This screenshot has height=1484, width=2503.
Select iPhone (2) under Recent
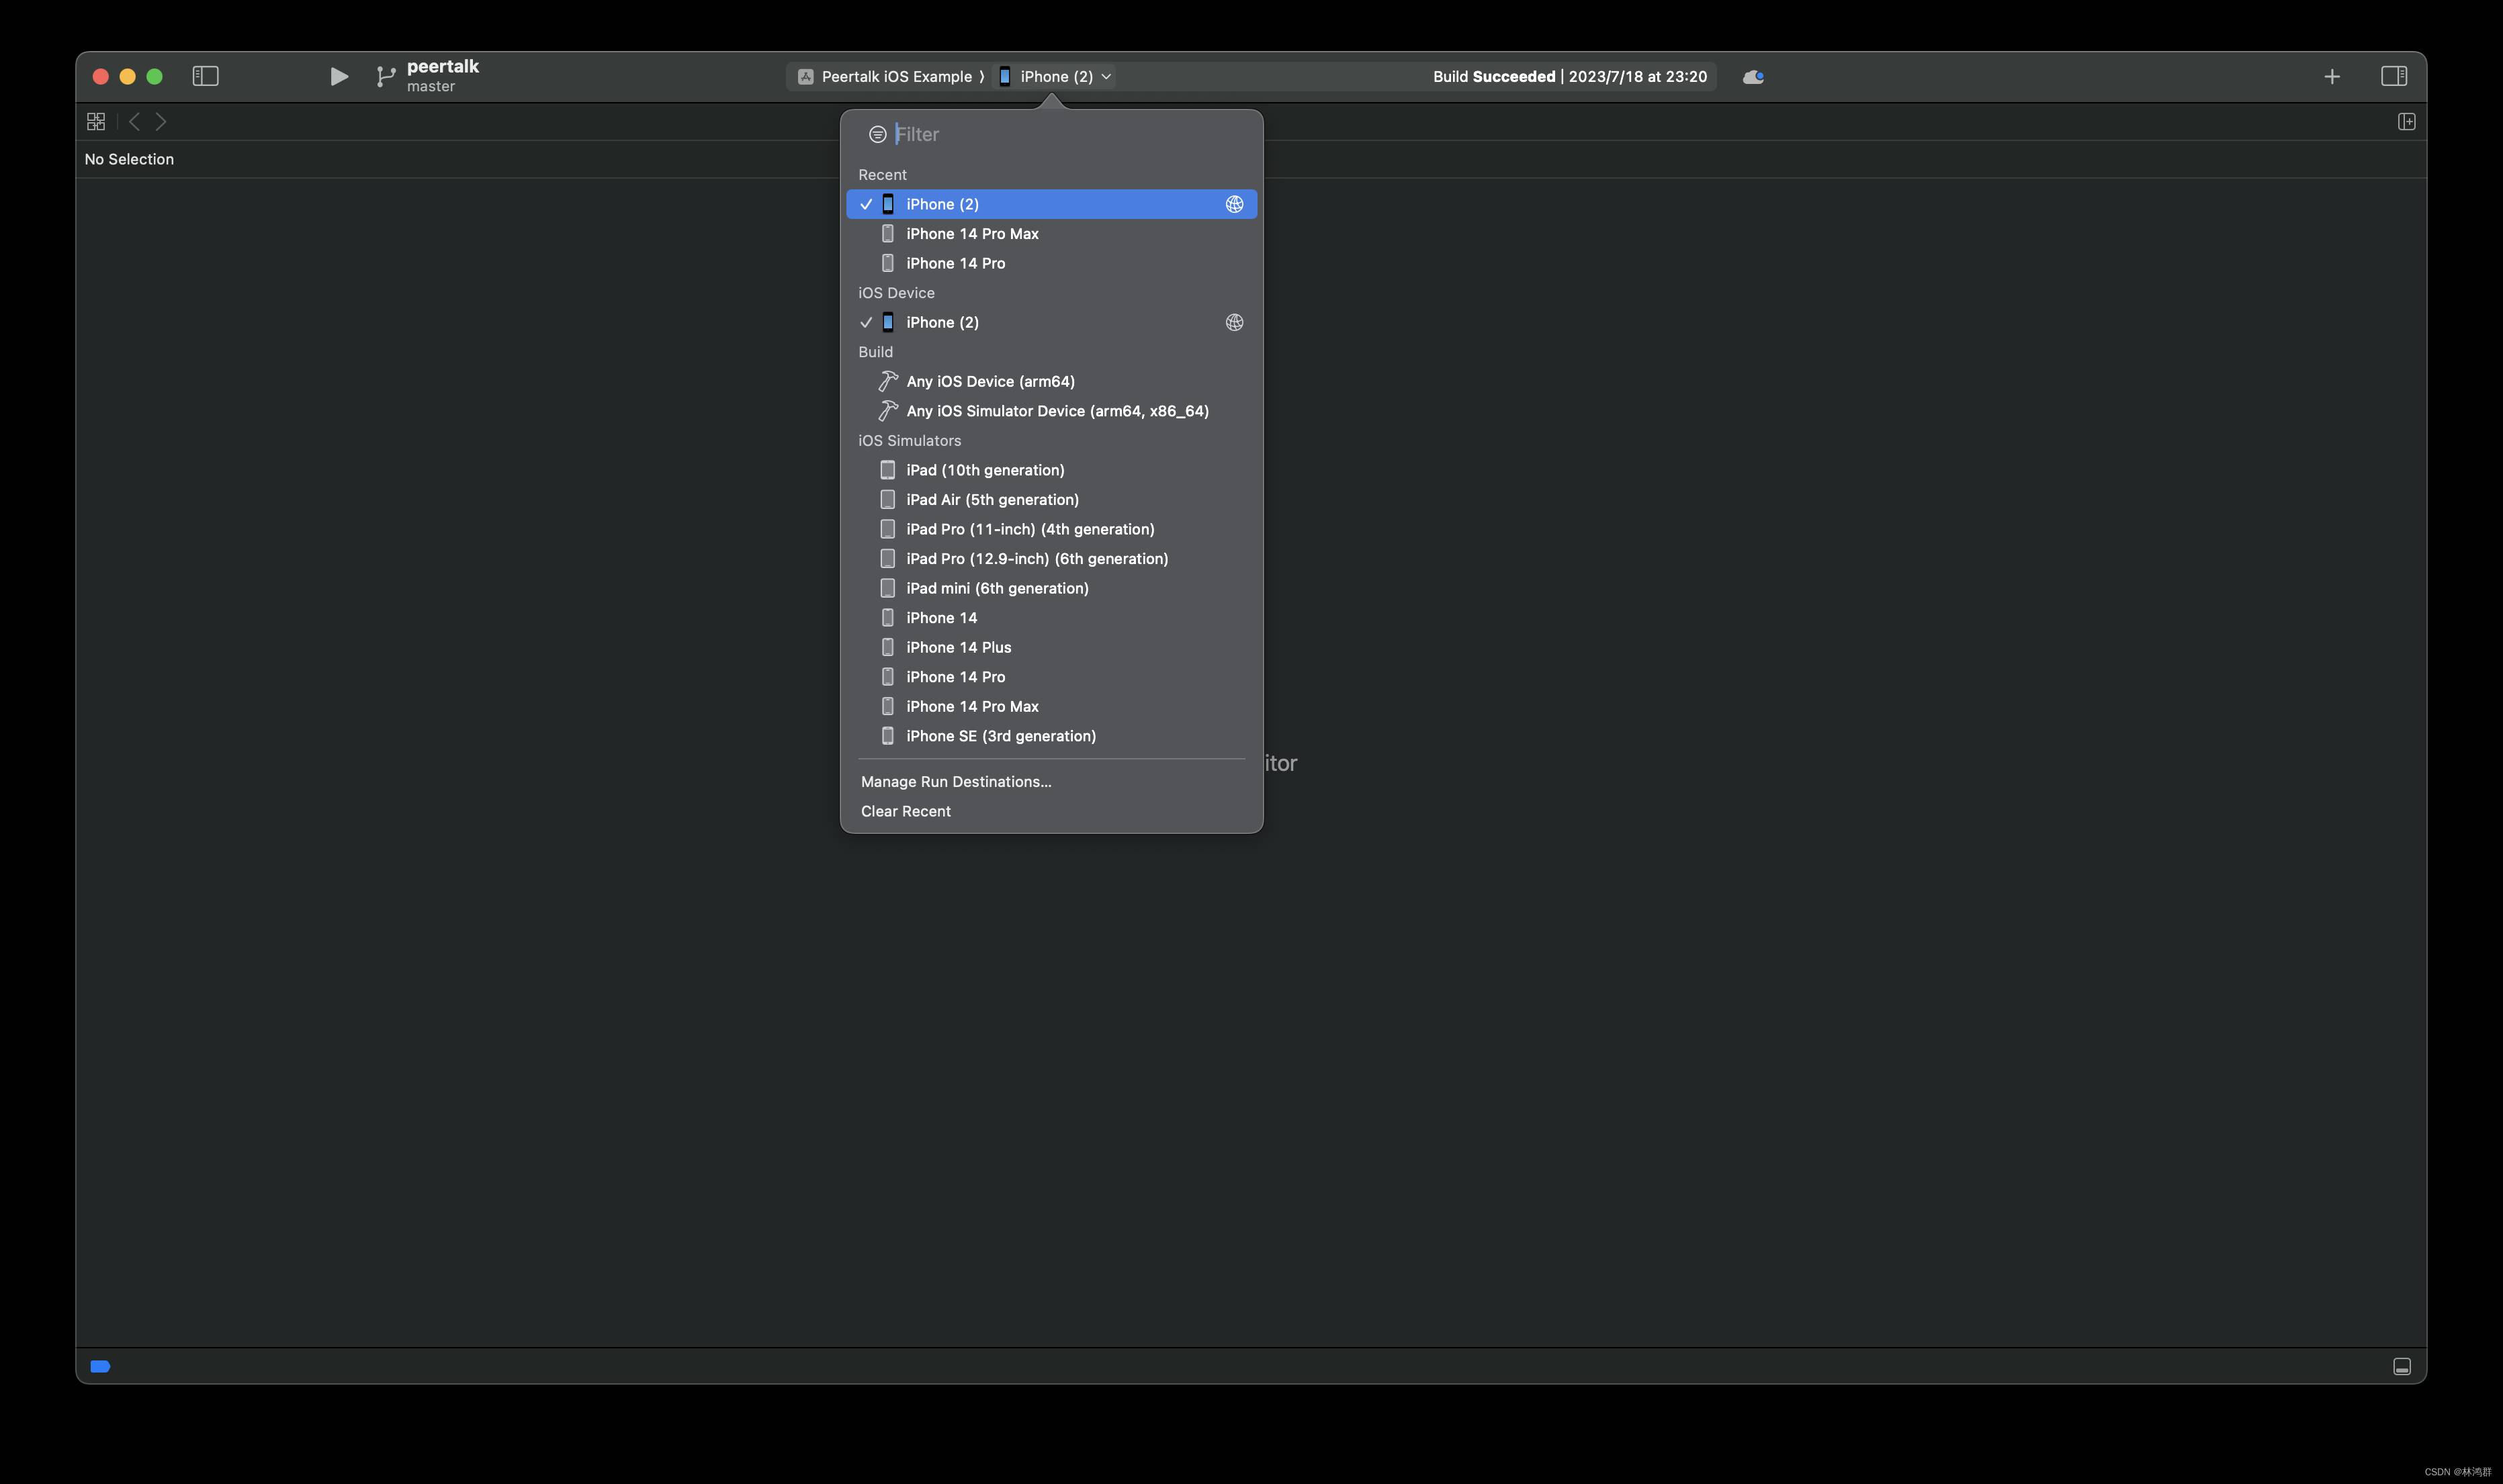point(1051,204)
